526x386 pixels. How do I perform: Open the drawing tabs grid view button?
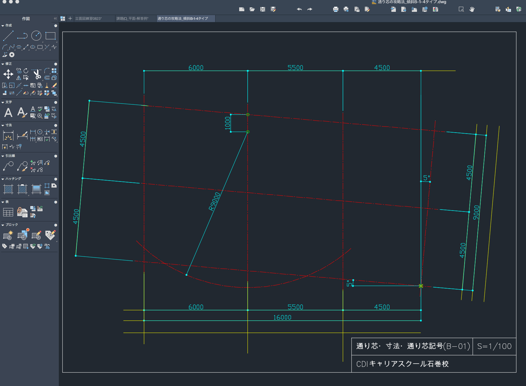coord(63,19)
